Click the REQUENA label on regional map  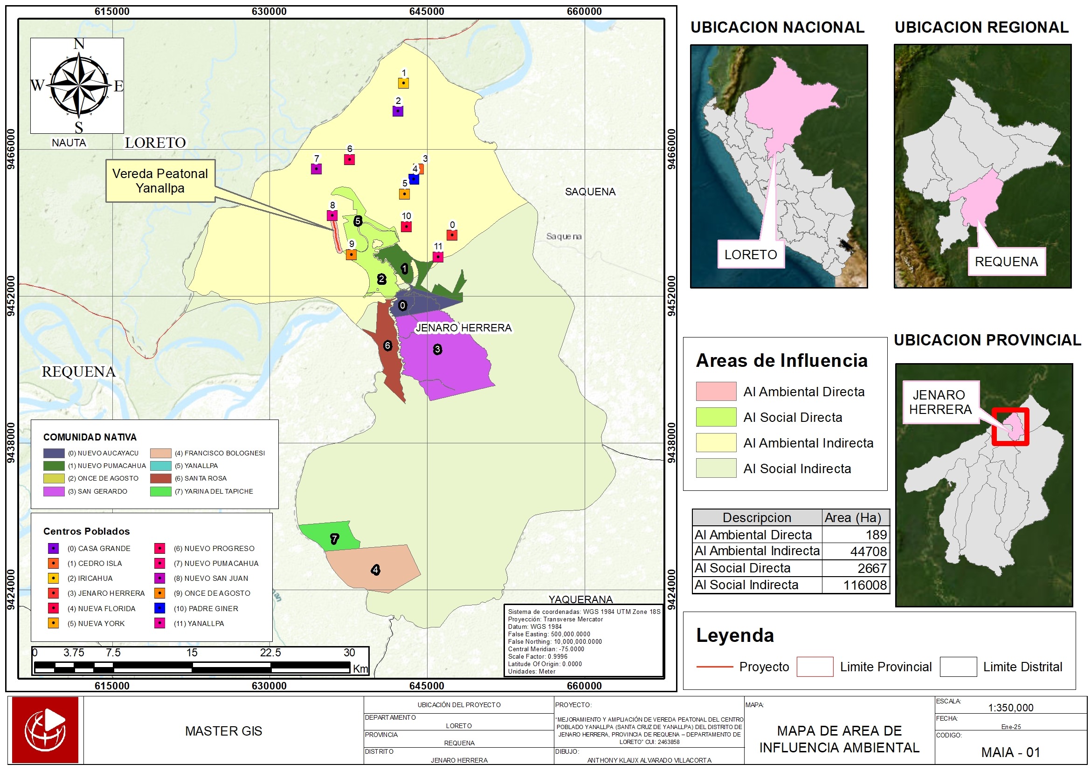coord(1007,262)
